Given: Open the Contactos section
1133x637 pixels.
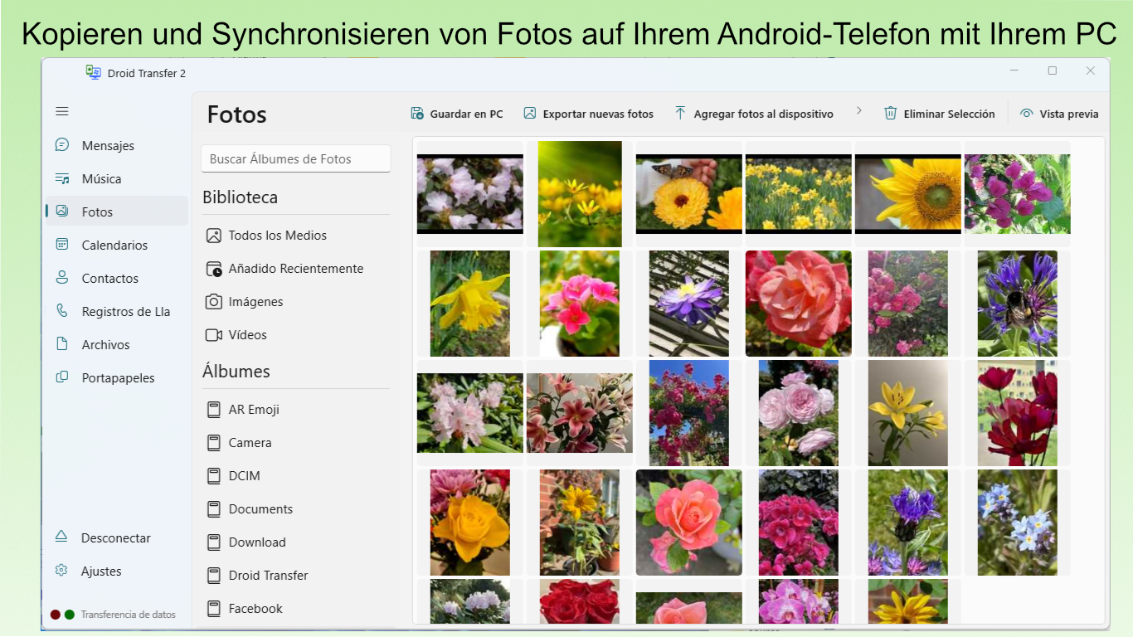Looking at the screenshot, I should point(116,278).
